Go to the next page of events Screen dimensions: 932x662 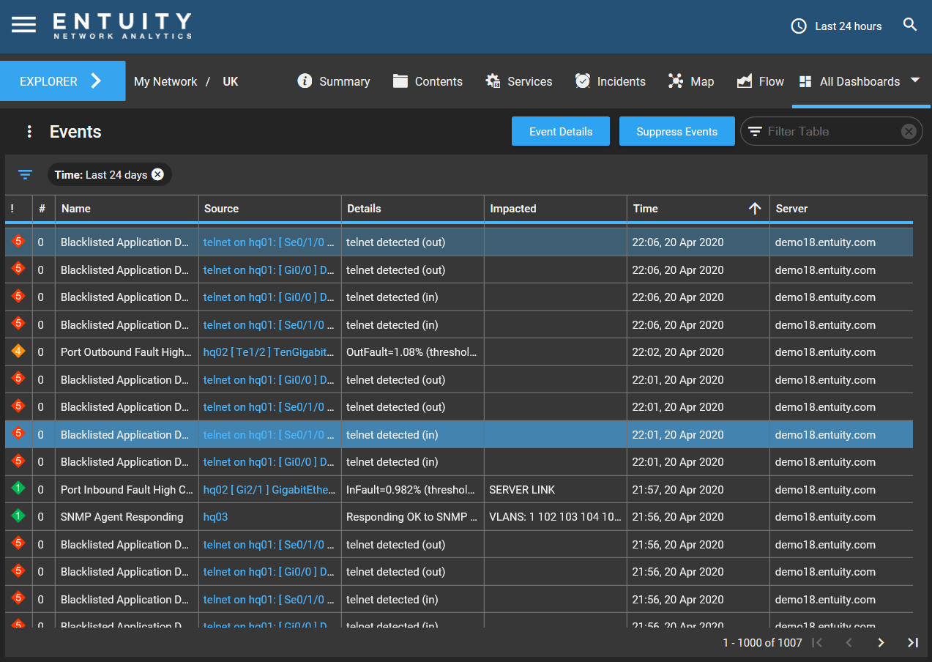click(881, 642)
